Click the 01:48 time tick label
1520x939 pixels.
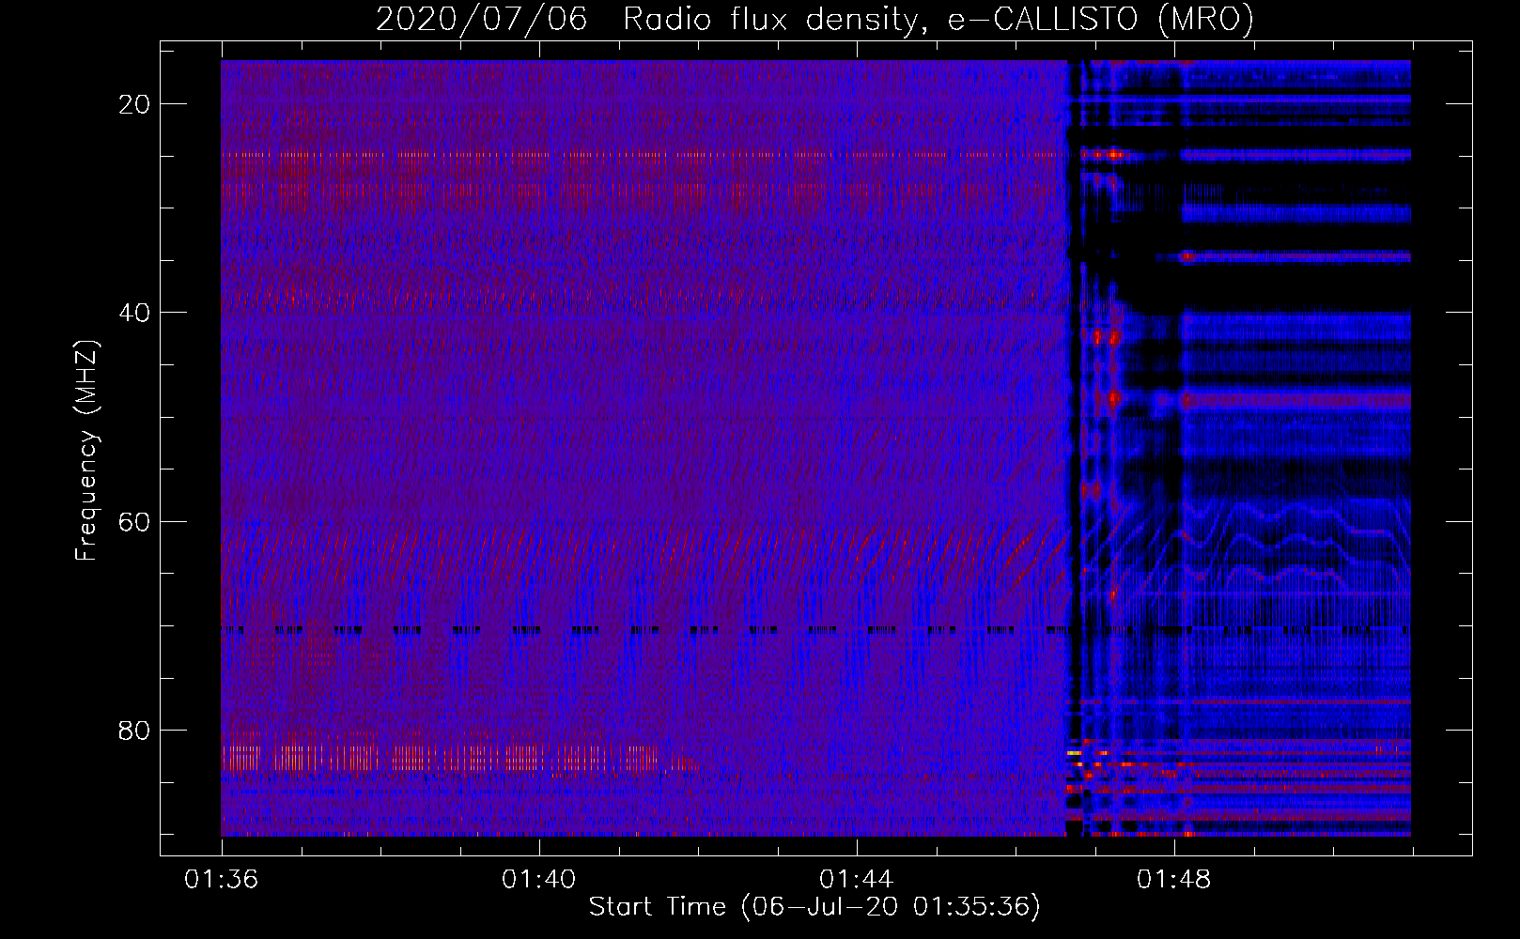coord(1174,880)
